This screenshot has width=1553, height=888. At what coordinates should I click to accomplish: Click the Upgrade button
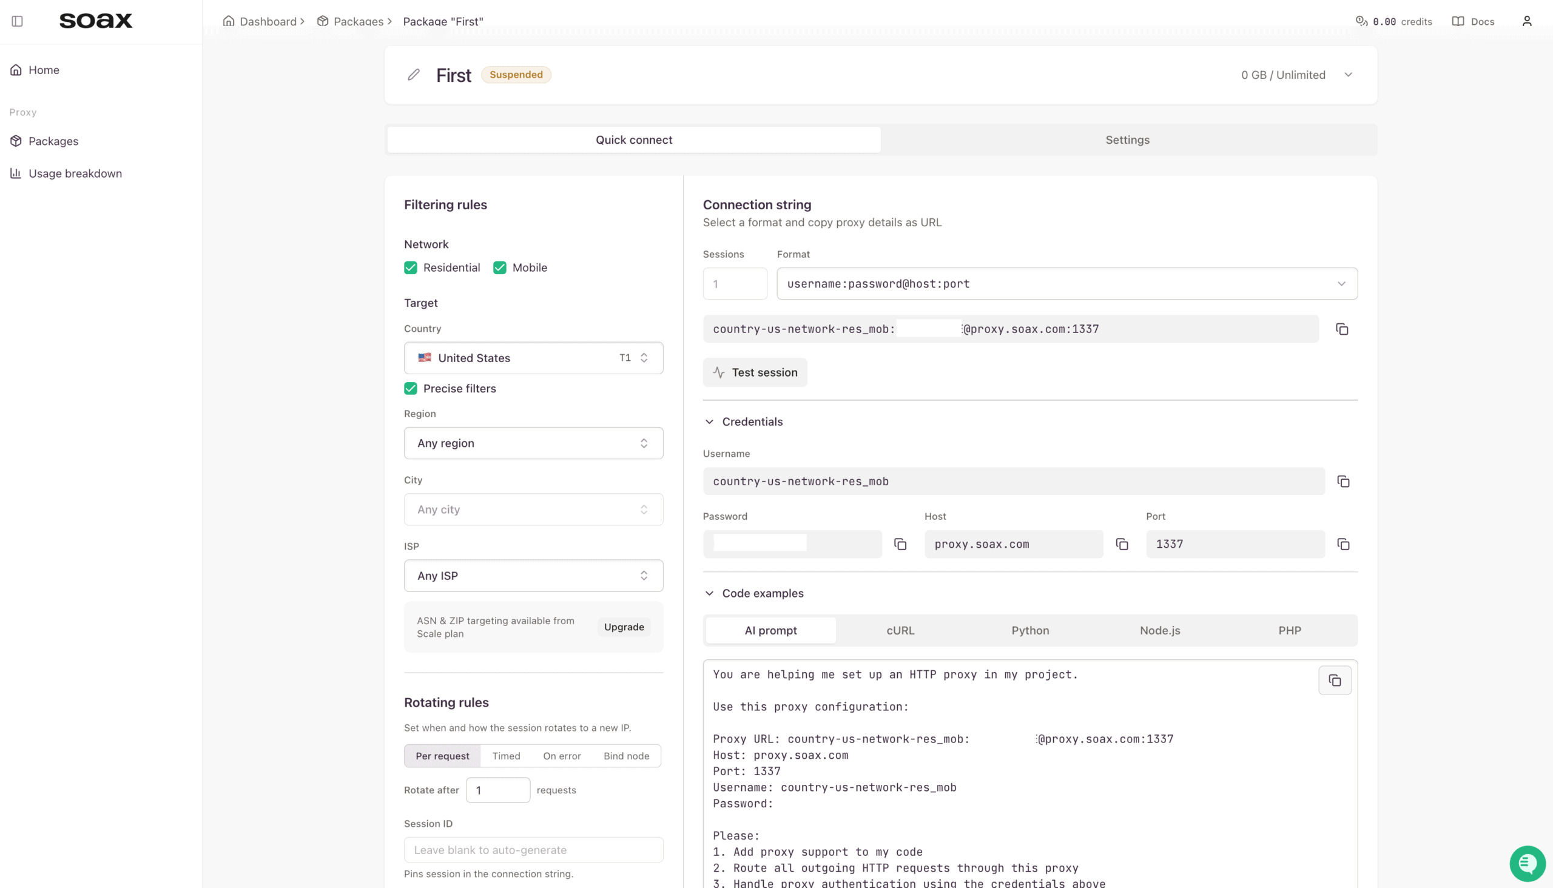click(624, 627)
